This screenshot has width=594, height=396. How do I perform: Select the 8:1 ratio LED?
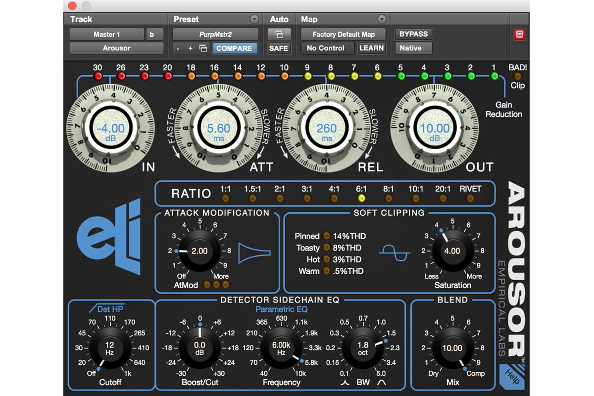389,198
